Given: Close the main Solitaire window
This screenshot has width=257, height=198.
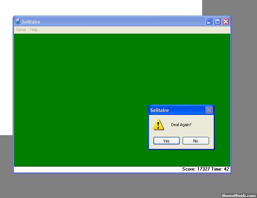Looking at the screenshot, I should coord(226,22).
